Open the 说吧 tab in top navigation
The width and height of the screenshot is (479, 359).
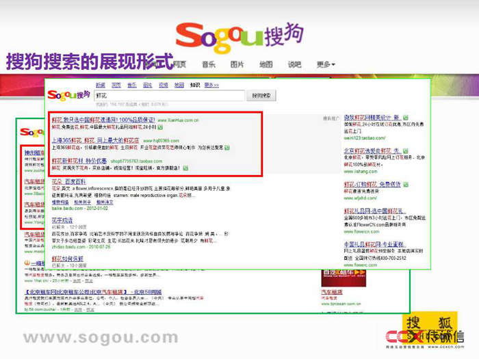[294, 65]
